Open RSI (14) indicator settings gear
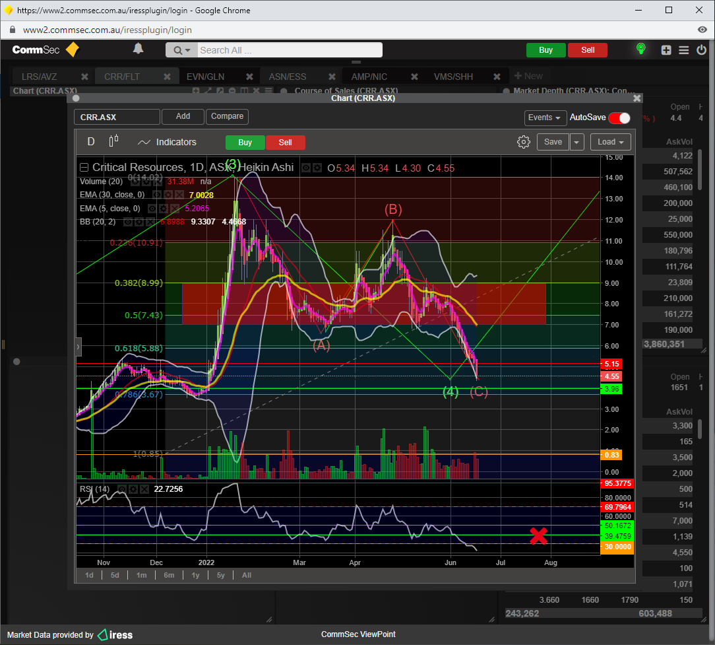This screenshot has height=645, width=715. 134,489
